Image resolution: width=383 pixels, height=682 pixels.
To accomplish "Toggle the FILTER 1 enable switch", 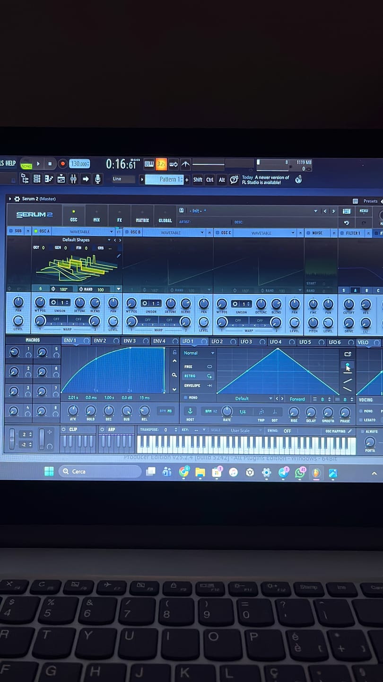I will [342, 233].
